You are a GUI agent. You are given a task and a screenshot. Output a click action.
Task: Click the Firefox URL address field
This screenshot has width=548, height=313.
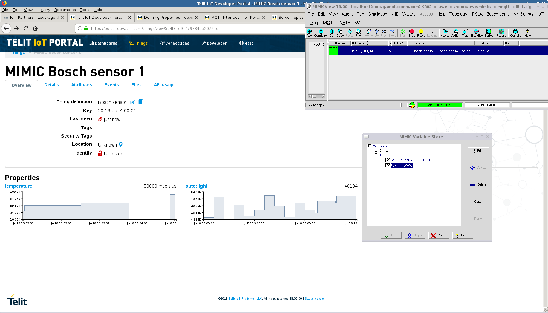[x=190, y=28]
